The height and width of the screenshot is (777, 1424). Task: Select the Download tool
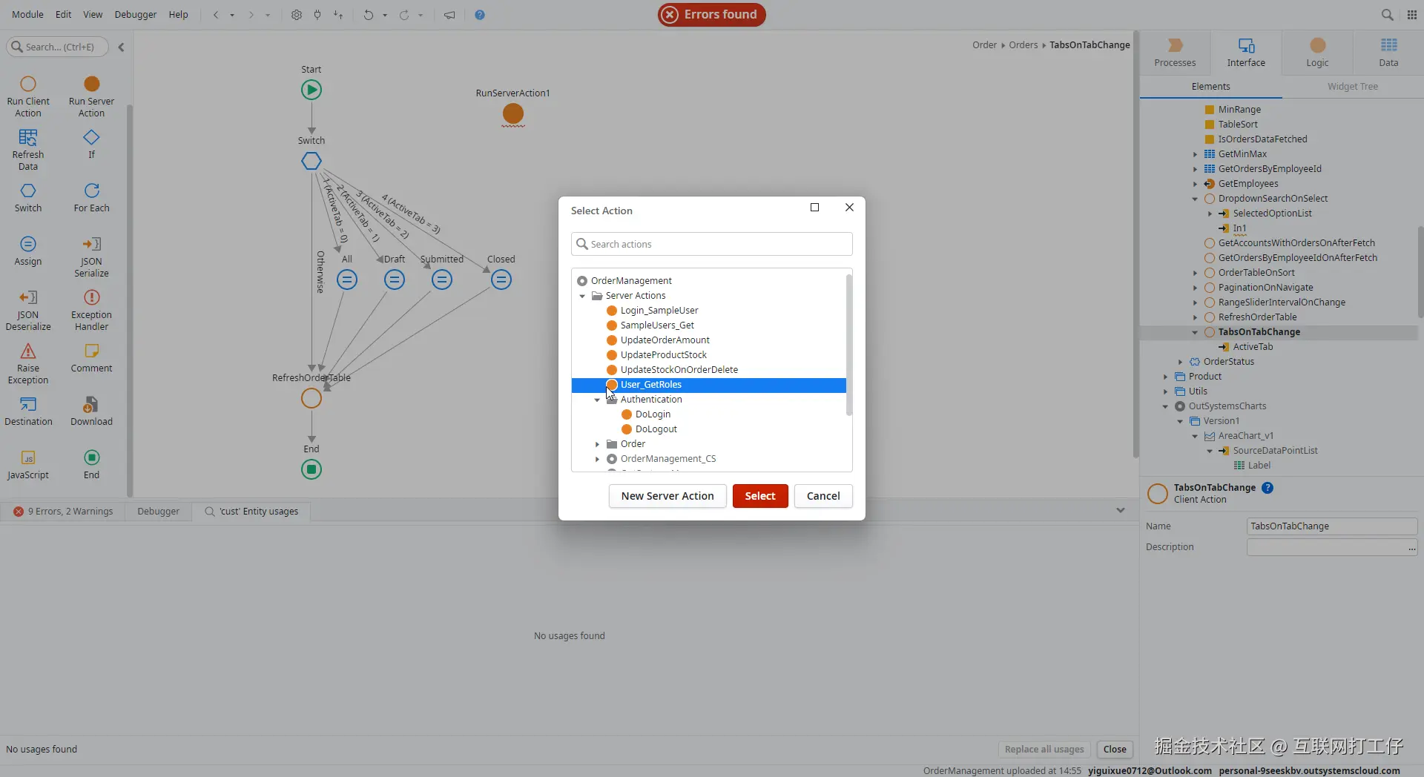coord(91,411)
